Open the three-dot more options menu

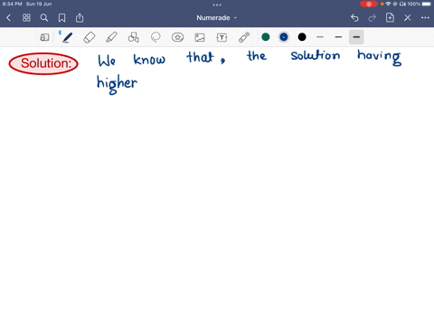click(x=425, y=18)
